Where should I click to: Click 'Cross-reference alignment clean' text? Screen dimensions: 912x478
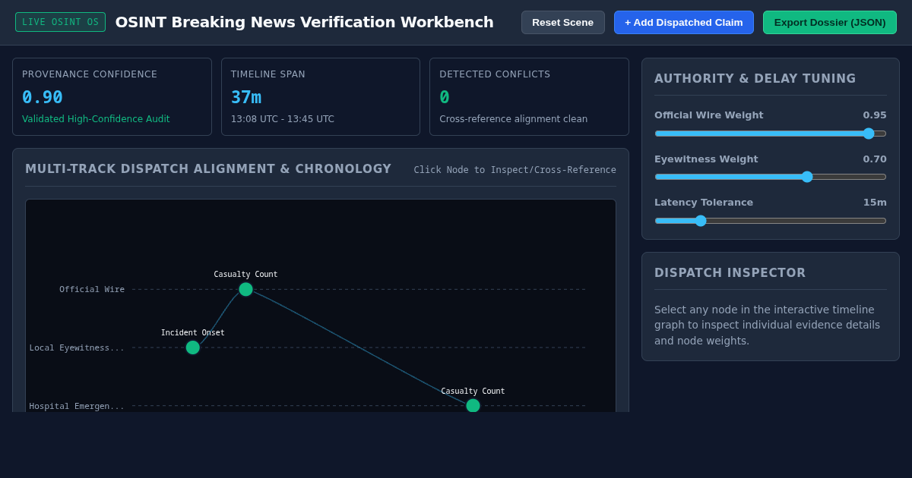click(x=514, y=119)
